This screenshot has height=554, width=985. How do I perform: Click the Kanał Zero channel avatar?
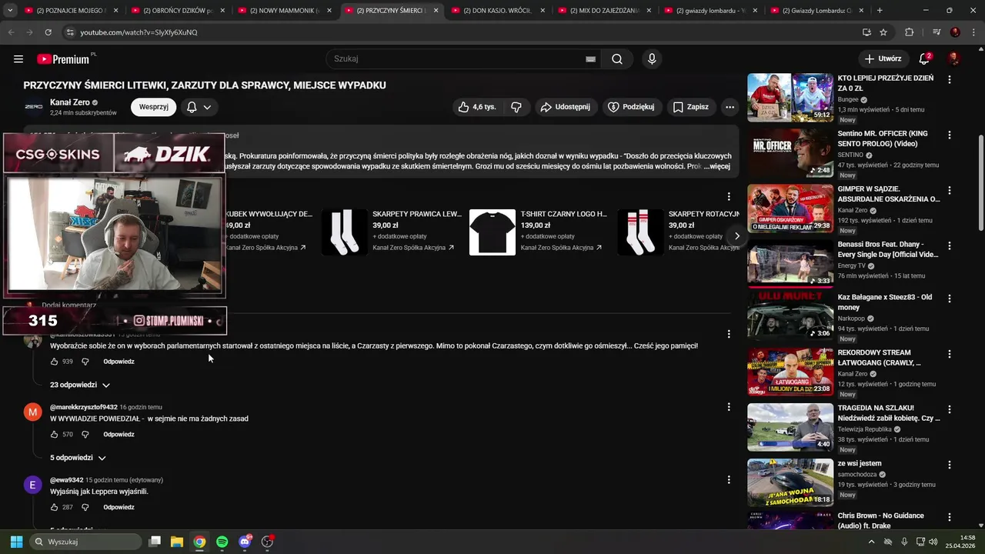(x=34, y=107)
